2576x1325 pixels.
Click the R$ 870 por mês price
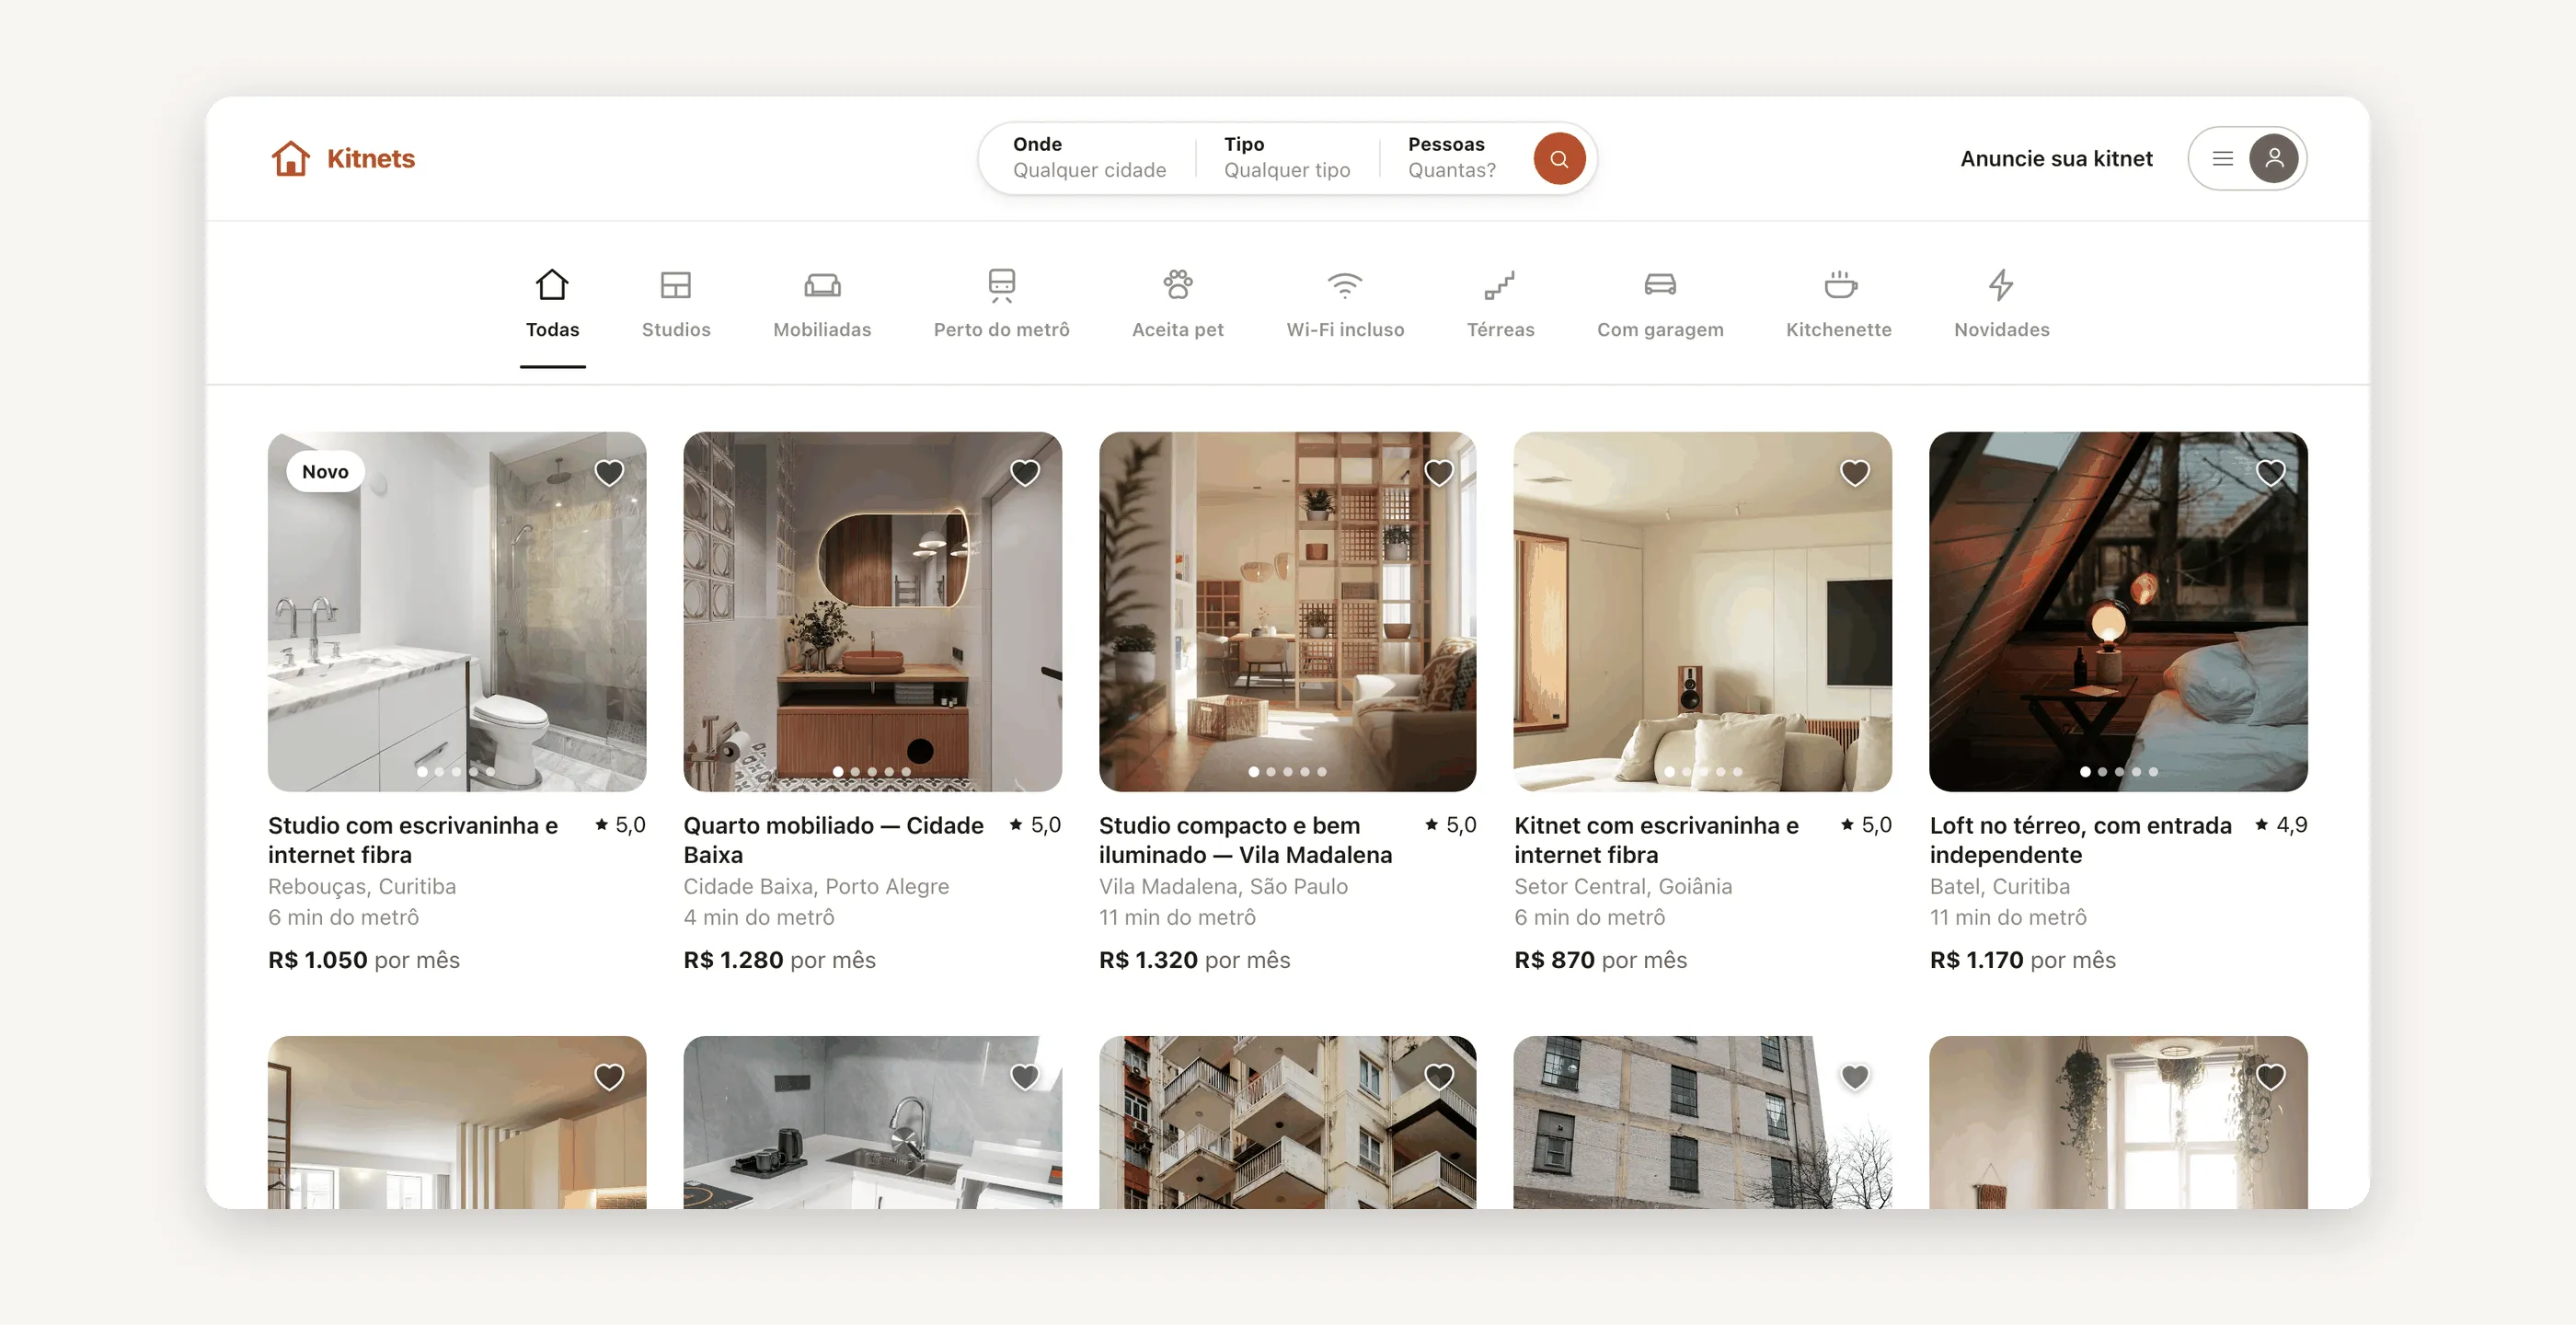tap(1600, 960)
